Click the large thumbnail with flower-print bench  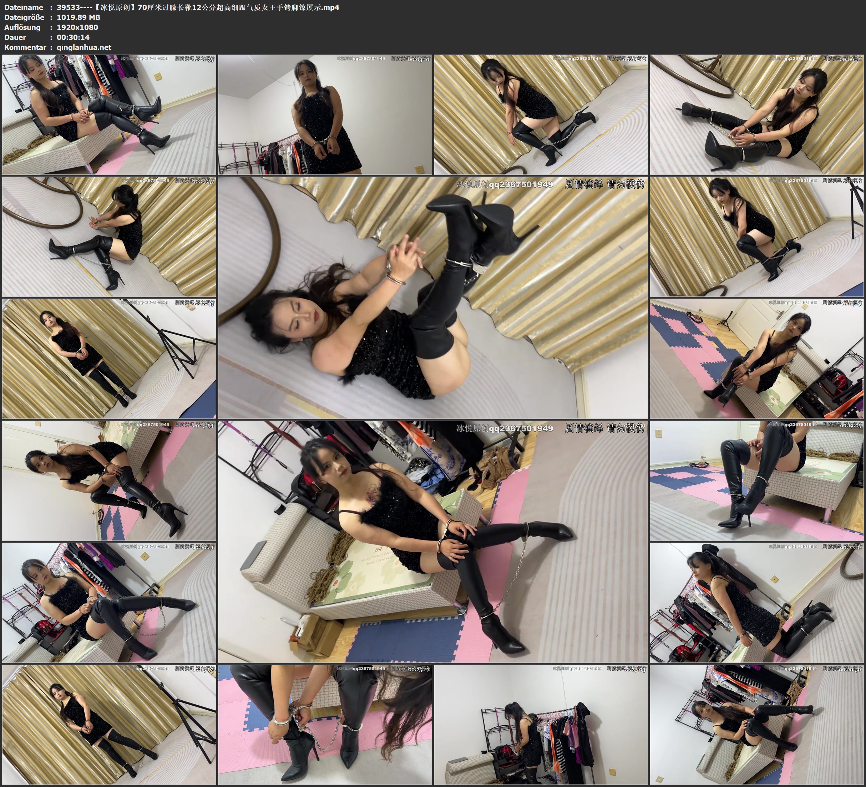pyautogui.click(x=432, y=541)
